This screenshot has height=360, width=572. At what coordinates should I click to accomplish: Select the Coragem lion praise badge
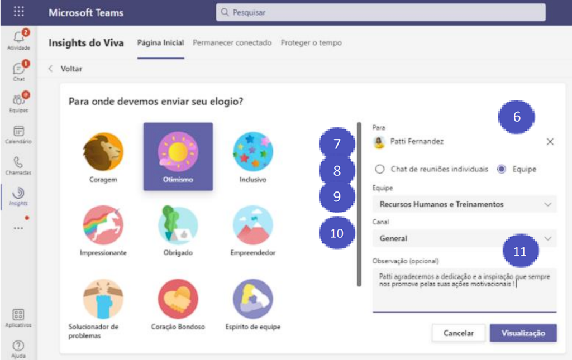point(103,157)
